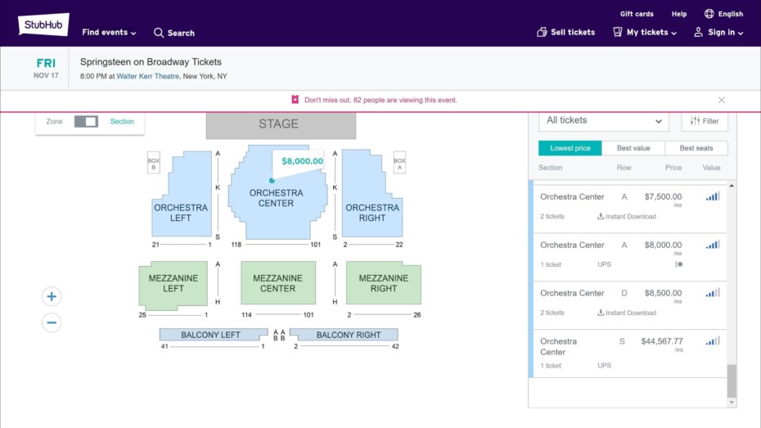The height and width of the screenshot is (428, 761).
Task: Select the $8,500.00 row D listing
Action: click(x=629, y=304)
